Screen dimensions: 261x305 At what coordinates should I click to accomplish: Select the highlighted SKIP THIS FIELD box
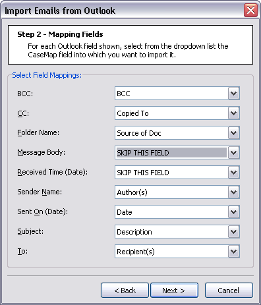[171, 153]
